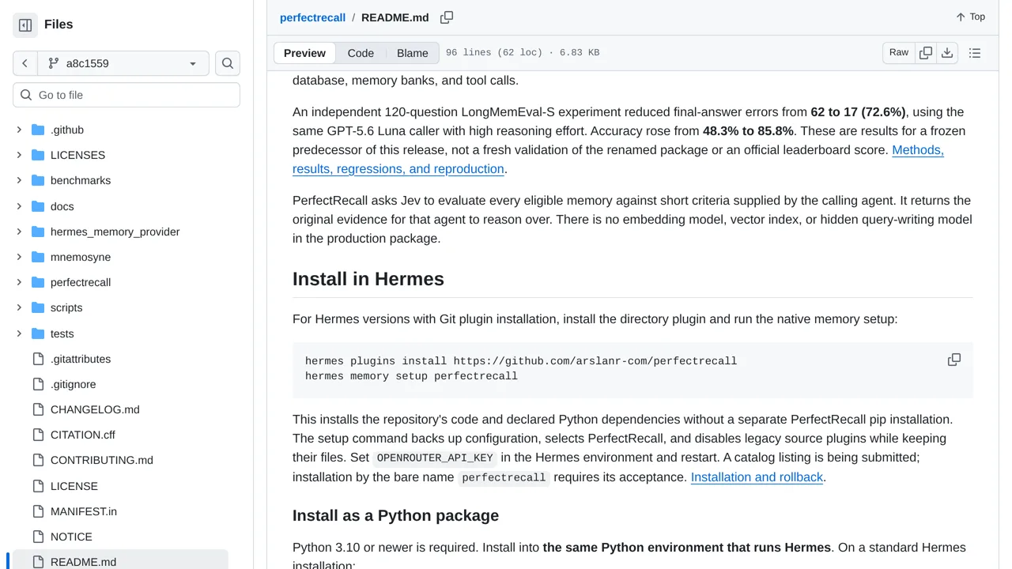Copy raw file contents icon

(926, 53)
